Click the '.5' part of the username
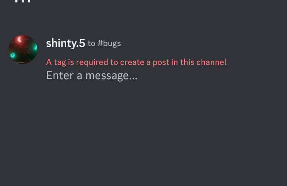Viewport: 287px width, 186px height. point(81,43)
